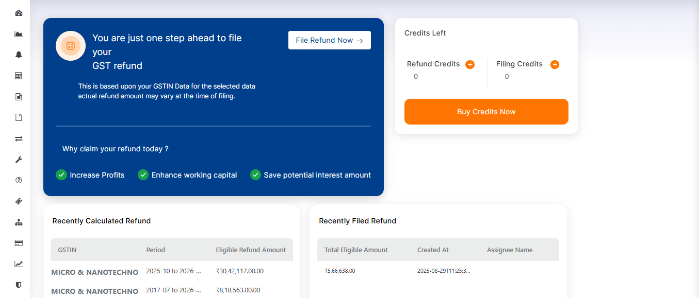Open the Dashboard icon in the sidebar
The width and height of the screenshot is (699, 298).
(19, 13)
